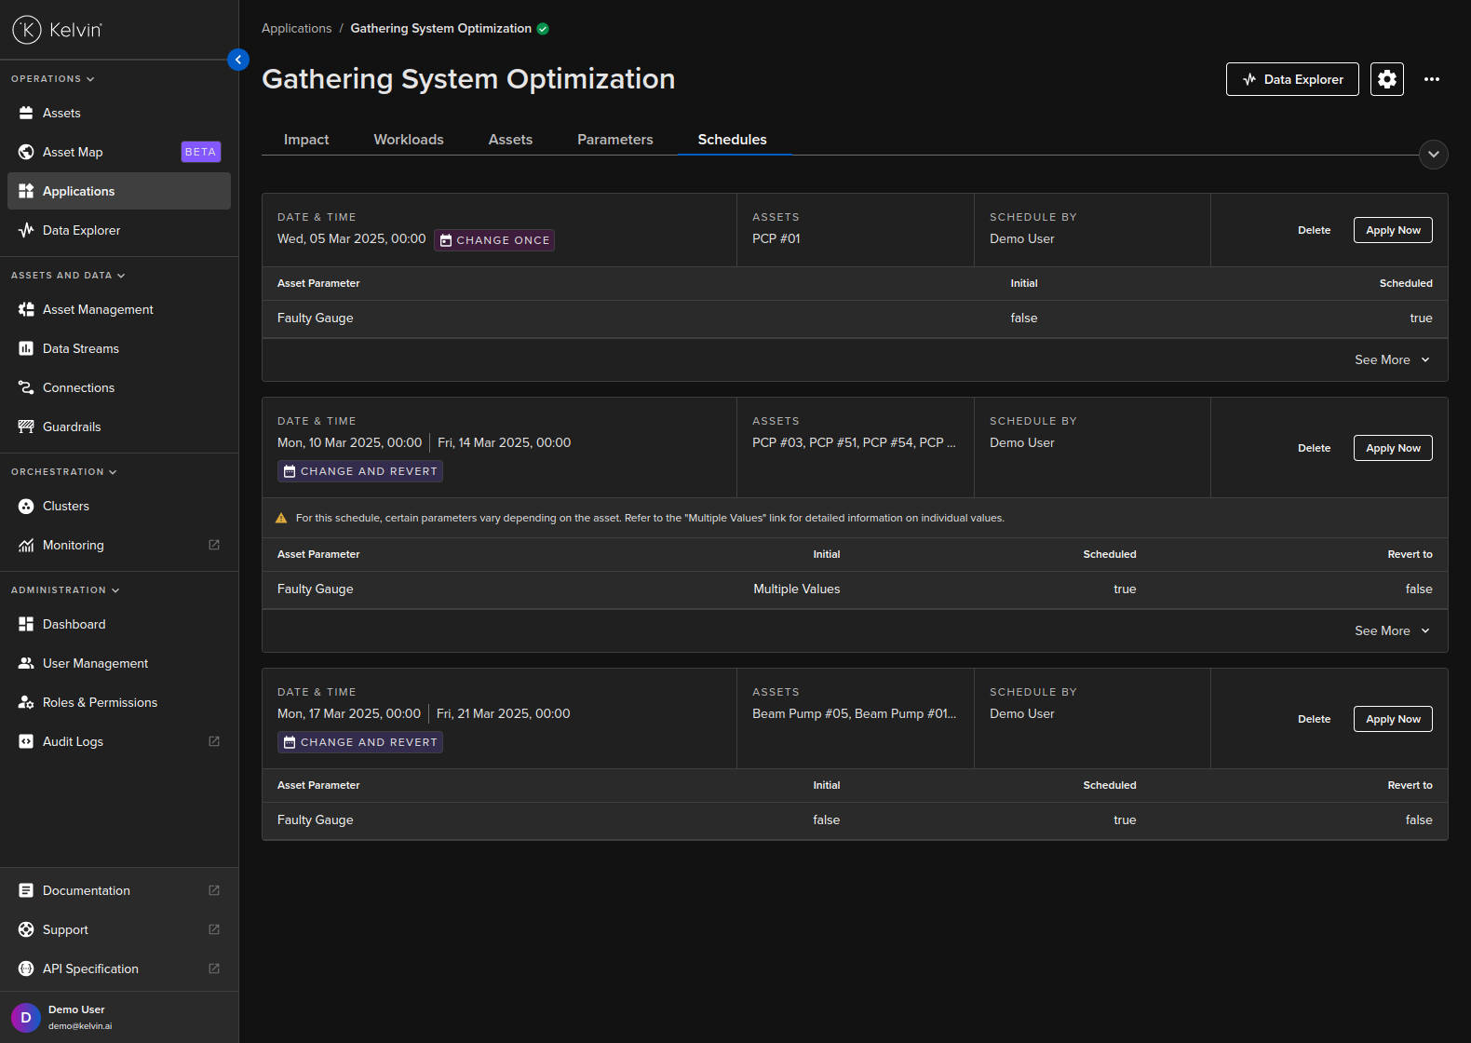The height and width of the screenshot is (1043, 1471).
Task: Collapse the Operations section header
Action: [52, 79]
